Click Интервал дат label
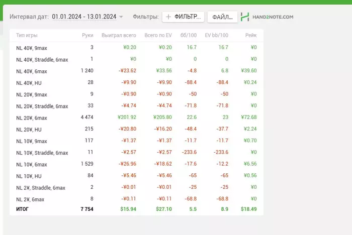The width and height of the screenshot is (352, 235). [29, 17]
